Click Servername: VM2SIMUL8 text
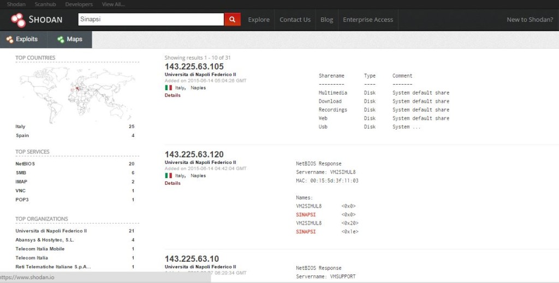Viewport: 559px width, 283px height. pyautogui.click(x=326, y=172)
